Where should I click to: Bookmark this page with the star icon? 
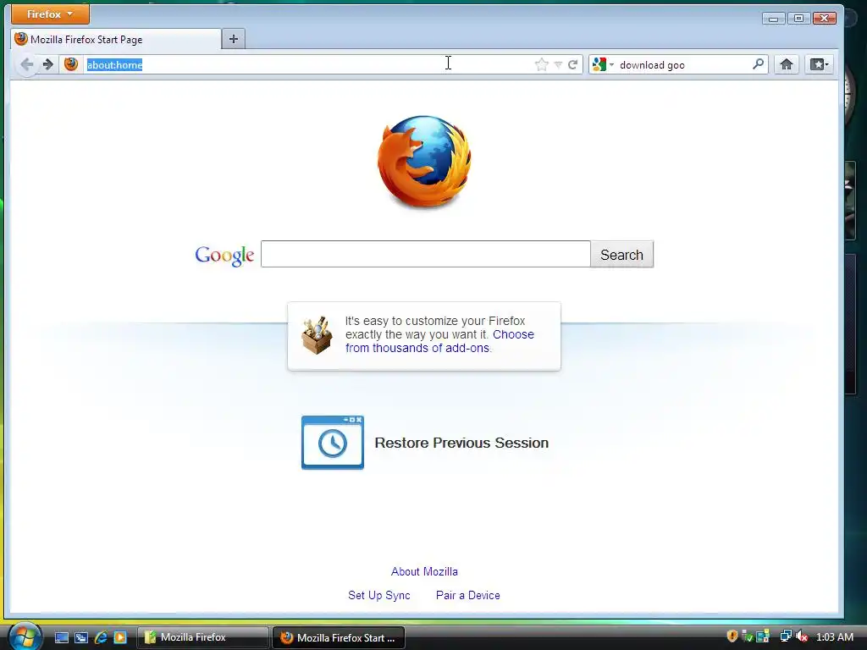click(542, 64)
